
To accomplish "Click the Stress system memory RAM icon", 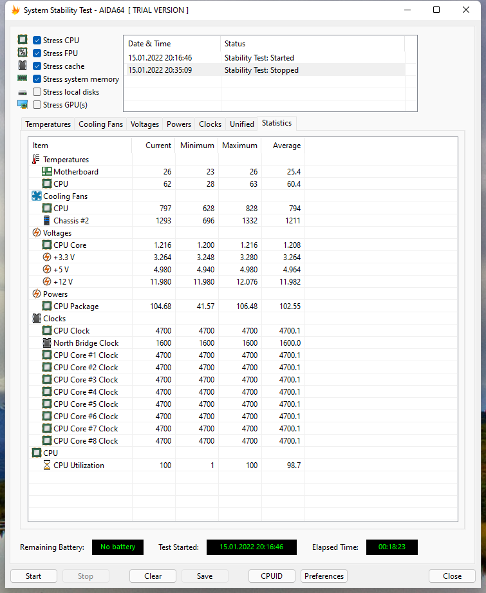I will pos(23,79).
